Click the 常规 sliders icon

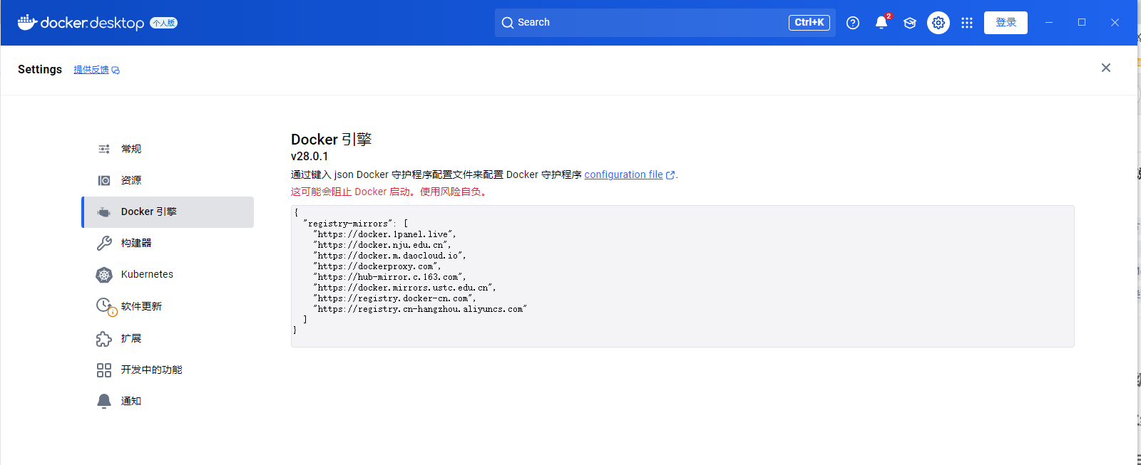(x=104, y=149)
